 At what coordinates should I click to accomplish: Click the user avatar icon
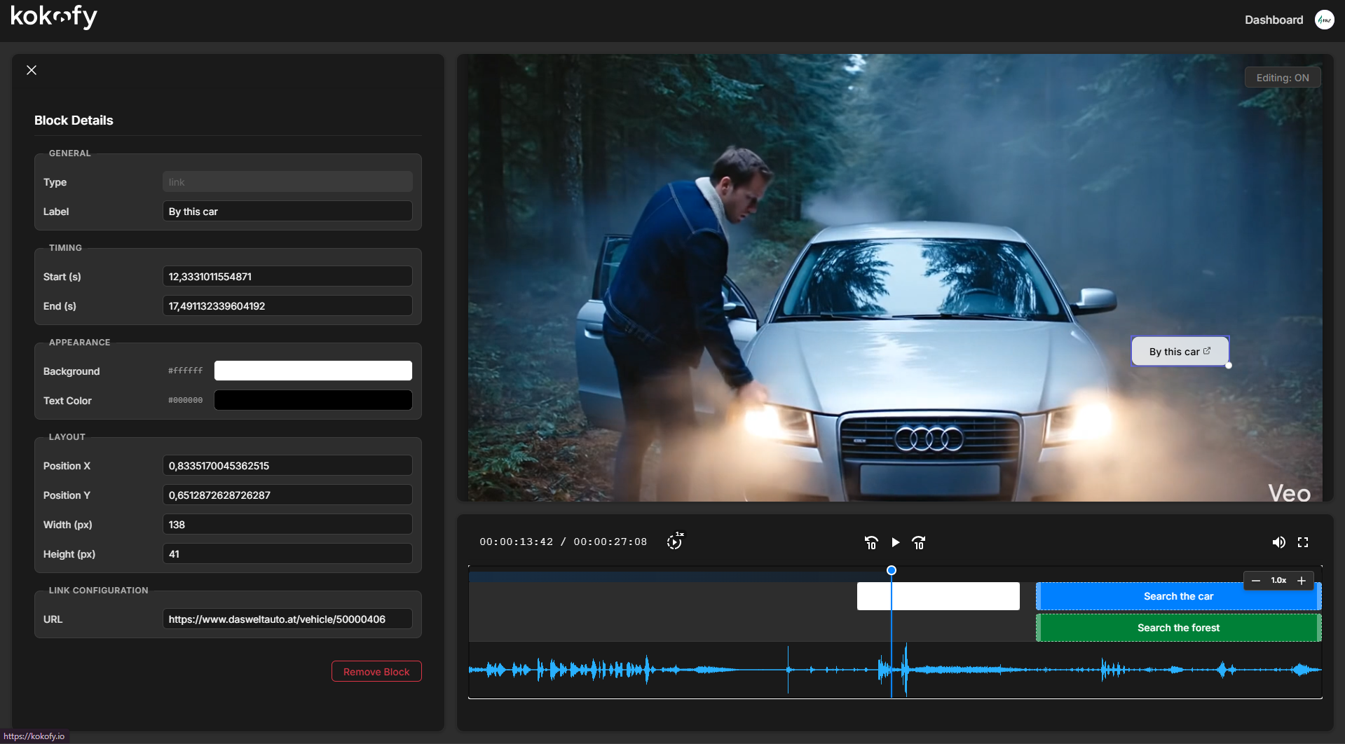(x=1324, y=20)
